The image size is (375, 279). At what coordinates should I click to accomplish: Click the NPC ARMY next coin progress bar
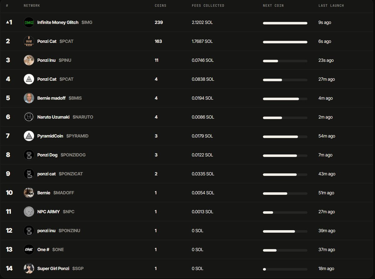click(x=285, y=213)
